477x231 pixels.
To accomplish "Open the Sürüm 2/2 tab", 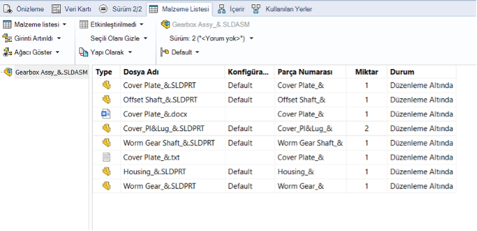I will [x=121, y=9].
